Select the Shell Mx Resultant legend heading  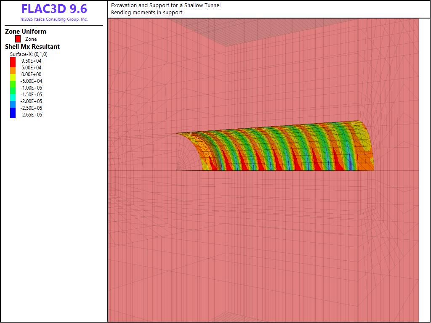tap(32, 47)
